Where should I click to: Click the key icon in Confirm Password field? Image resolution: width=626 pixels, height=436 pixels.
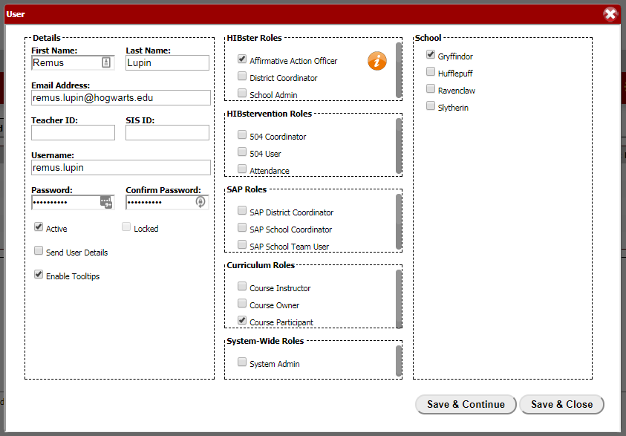[x=200, y=202]
